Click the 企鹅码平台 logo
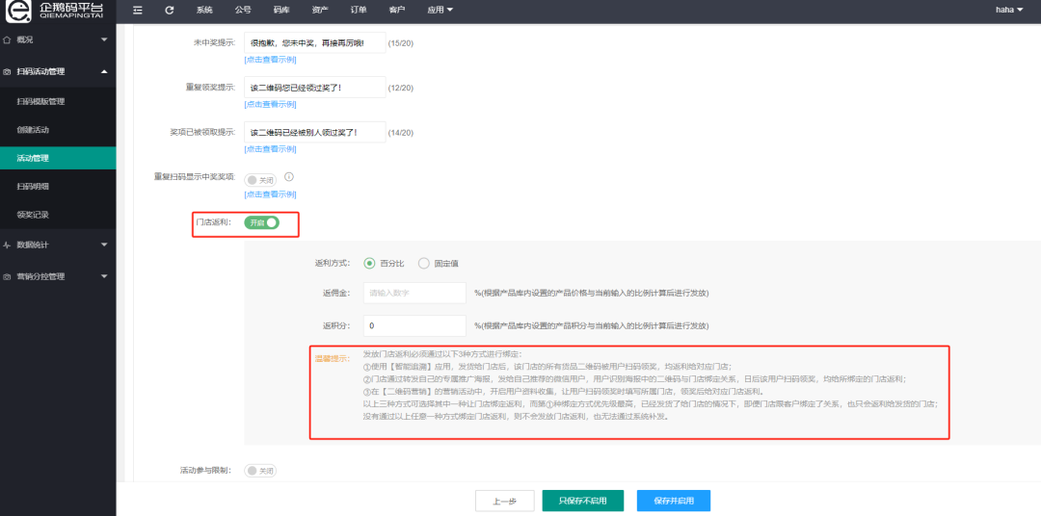The height and width of the screenshot is (516, 1041). point(58,12)
